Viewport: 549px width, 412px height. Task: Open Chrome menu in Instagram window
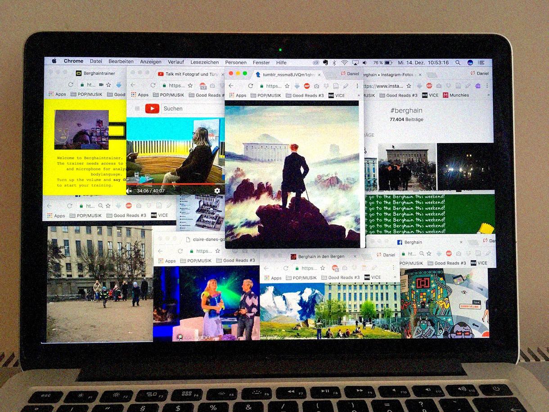coord(487,86)
